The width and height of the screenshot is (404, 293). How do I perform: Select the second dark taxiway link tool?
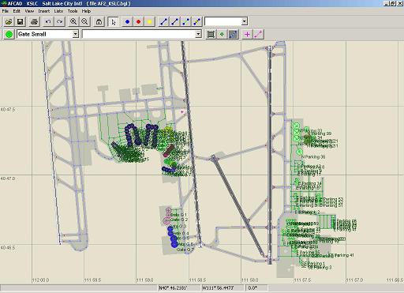tap(175, 21)
